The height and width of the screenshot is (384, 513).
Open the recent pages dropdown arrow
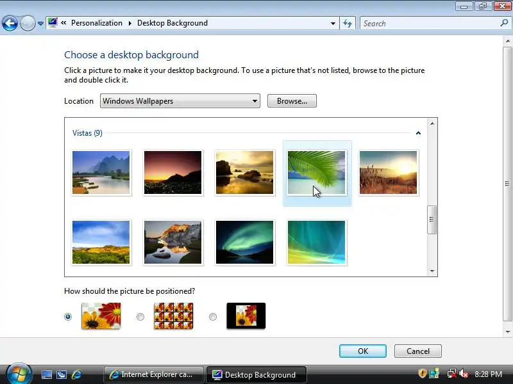click(x=40, y=24)
